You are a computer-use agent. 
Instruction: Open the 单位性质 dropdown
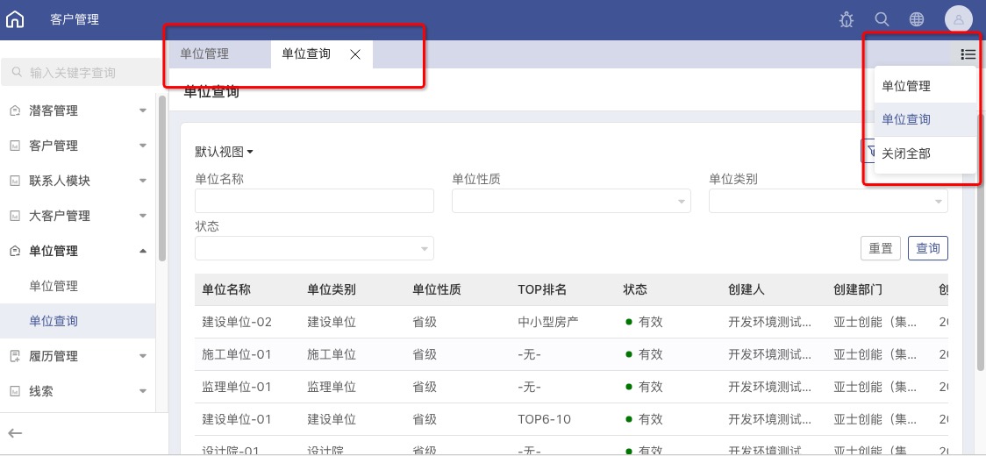pyautogui.click(x=570, y=202)
